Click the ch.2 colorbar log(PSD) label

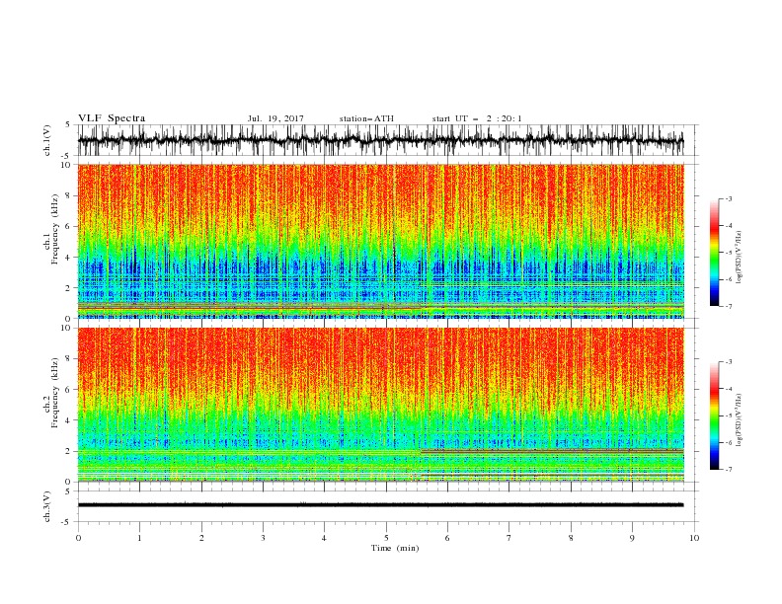739,419
